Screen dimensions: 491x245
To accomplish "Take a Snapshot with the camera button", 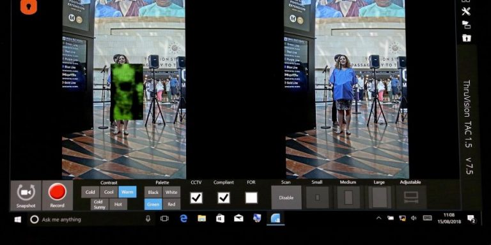I will pos(26,195).
